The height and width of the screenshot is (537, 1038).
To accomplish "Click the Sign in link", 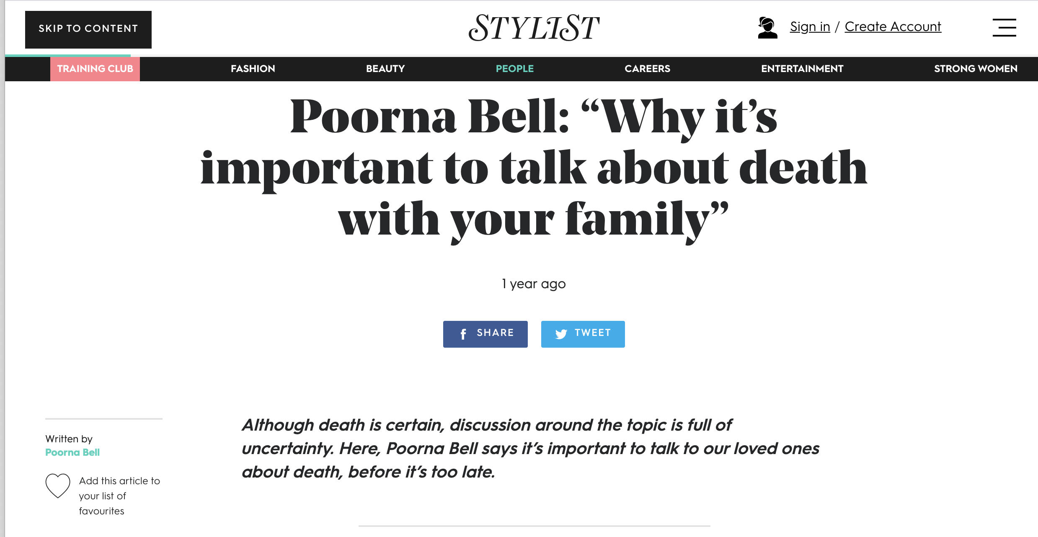I will click(x=810, y=27).
